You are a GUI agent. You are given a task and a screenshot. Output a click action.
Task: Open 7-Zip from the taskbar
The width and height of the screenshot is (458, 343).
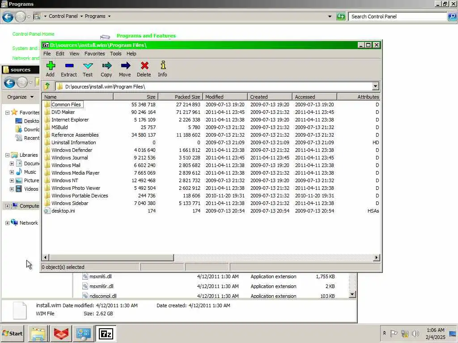click(x=106, y=334)
